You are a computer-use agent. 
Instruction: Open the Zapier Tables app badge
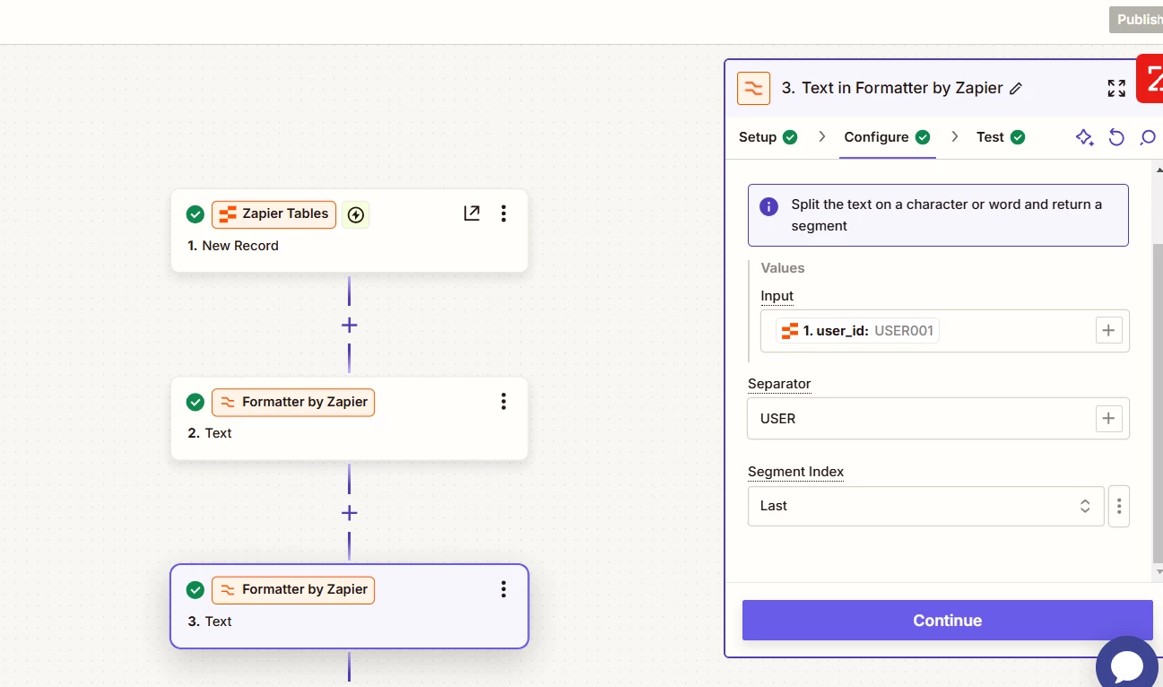point(274,213)
